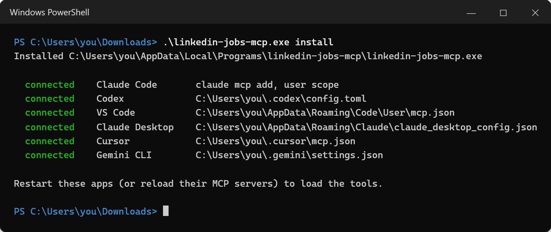The width and height of the screenshot is (551, 232).
Task: Click the Gemini CLI settings.json path
Action: pos(289,155)
